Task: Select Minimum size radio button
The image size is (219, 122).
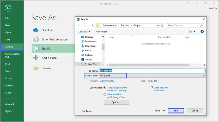Action: pos(105,94)
